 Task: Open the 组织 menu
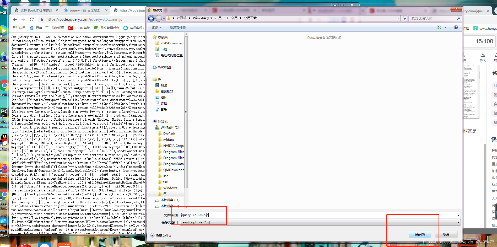pyautogui.click(x=157, y=28)
